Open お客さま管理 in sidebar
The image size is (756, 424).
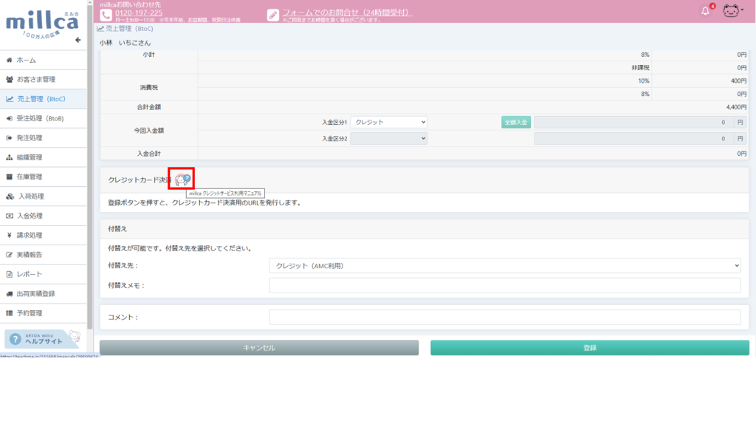pyautogui.click(x=36, y=79)
